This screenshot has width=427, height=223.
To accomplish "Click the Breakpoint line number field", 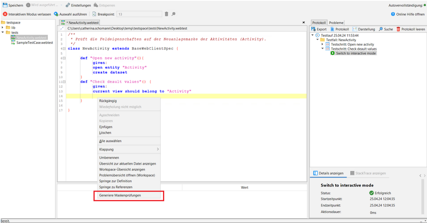I will tap(139, 14).
